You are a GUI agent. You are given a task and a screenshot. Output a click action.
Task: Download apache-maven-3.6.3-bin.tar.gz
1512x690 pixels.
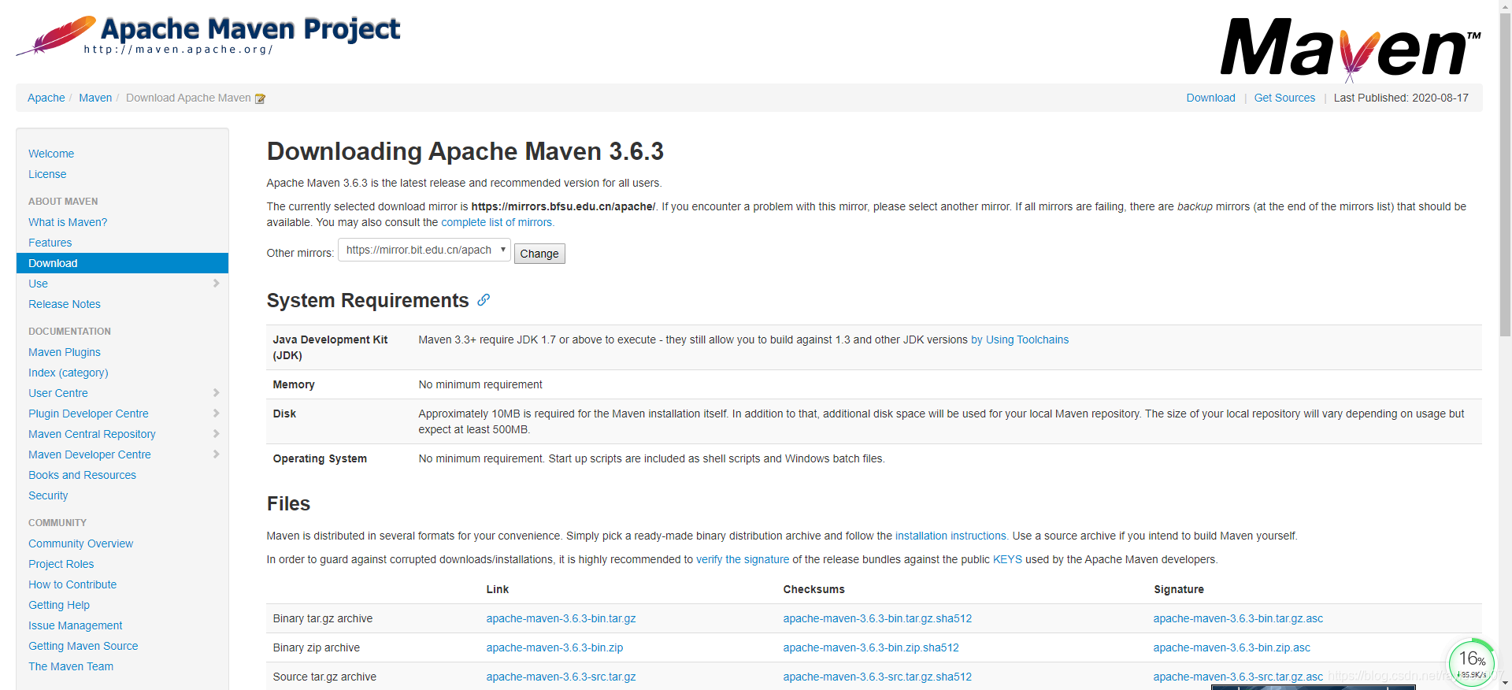tap(561, 618)
